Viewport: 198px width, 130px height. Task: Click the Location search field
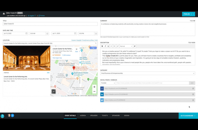[50, 43]
